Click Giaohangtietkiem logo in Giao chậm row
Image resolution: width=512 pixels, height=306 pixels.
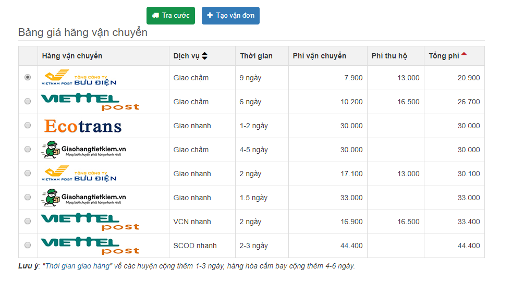coord(83,150)
